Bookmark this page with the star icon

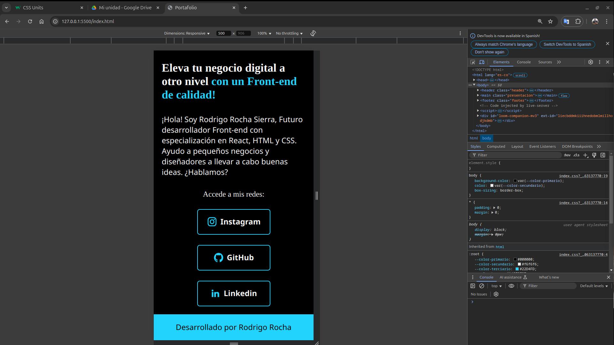point(550,21)
